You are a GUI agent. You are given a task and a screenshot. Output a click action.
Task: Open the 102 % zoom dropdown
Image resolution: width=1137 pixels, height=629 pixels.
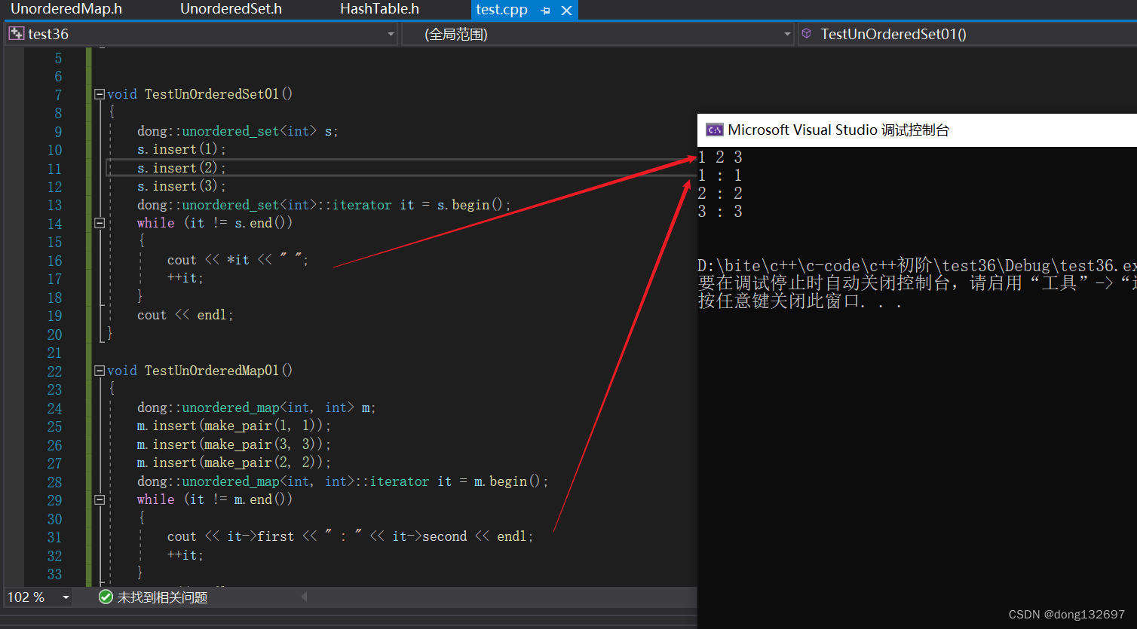[66, 597]
